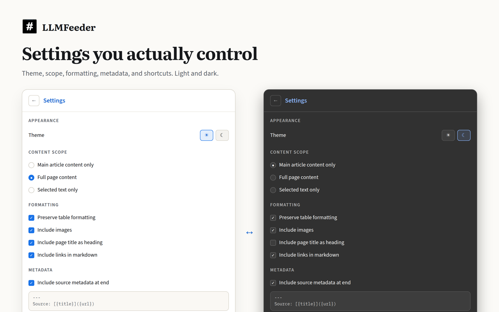Select moon theme button in light panel
This screenshot has height=312, width=499.
pos(222,135)
